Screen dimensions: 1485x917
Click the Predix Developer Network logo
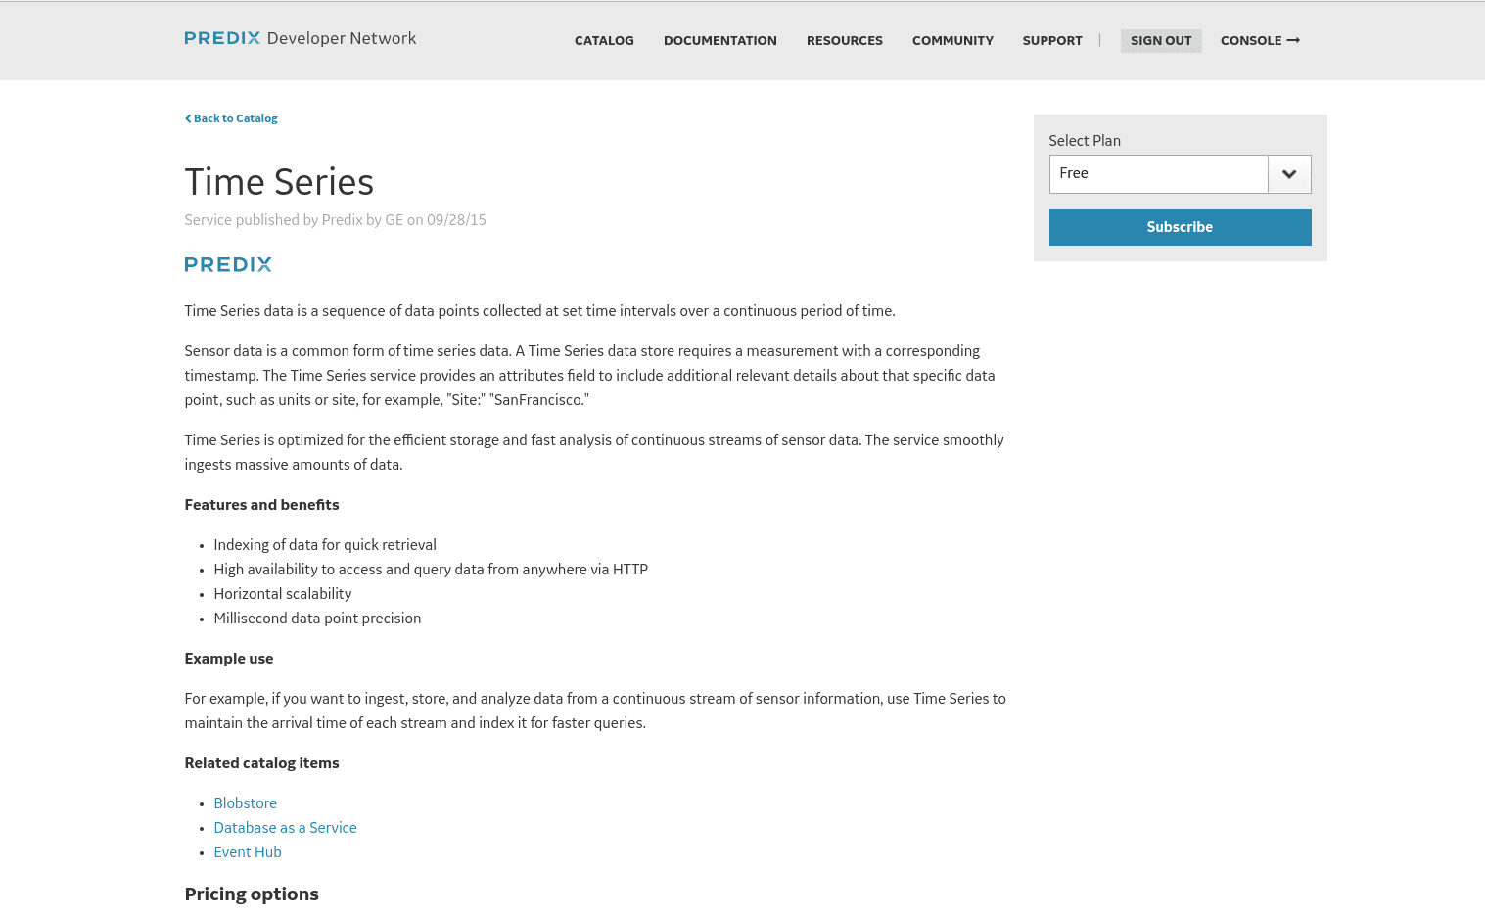point(300,39)
